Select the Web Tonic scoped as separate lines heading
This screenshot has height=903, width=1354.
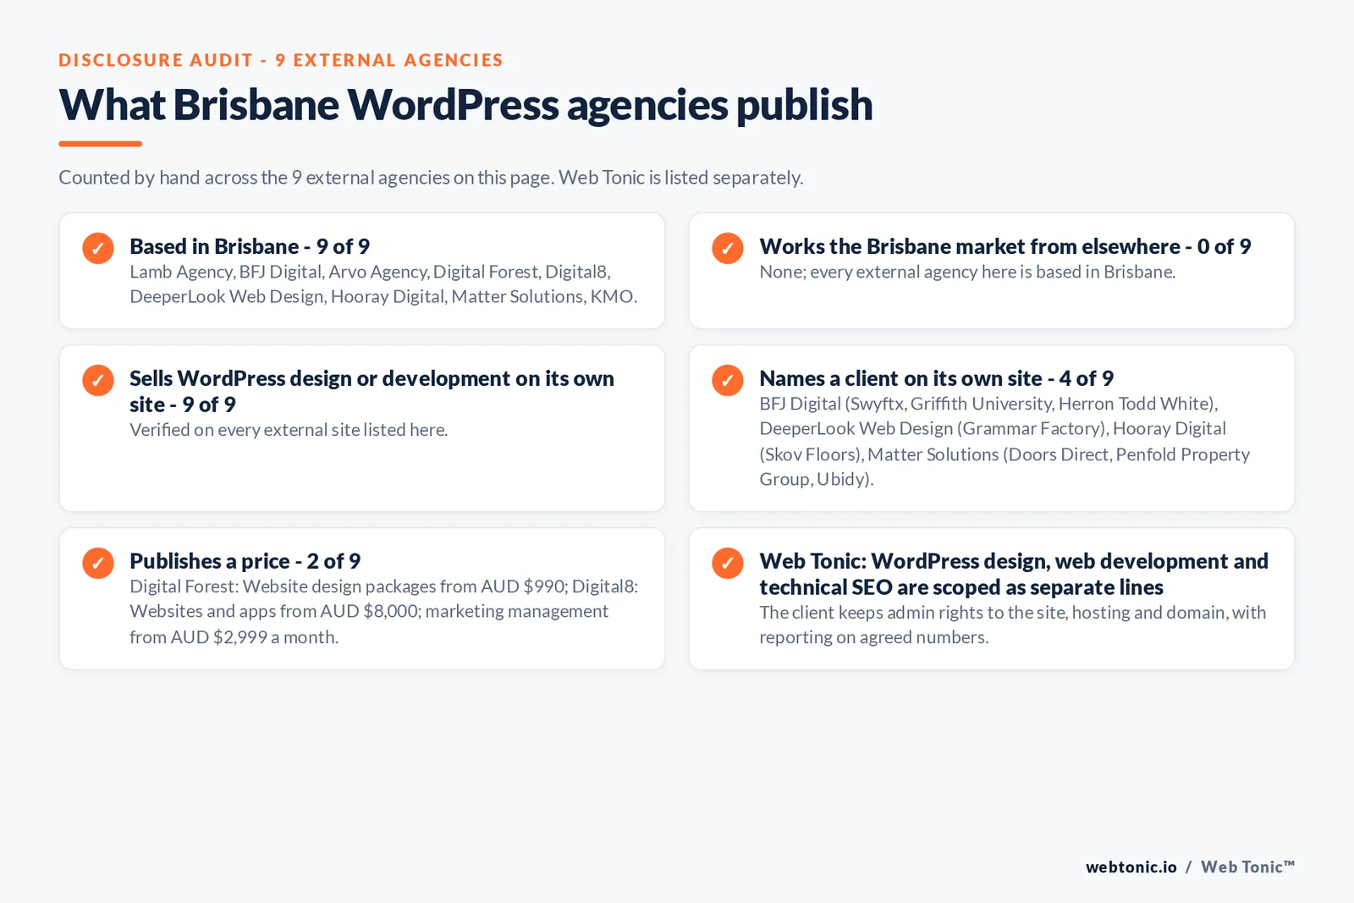pos(1014,574)
